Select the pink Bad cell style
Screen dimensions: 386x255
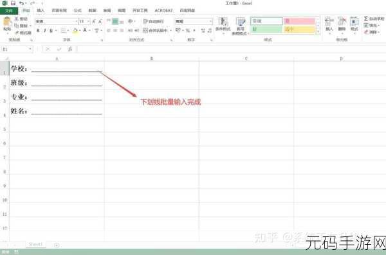(x=299, y=21)
